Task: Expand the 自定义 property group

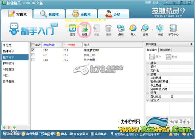Action: (x=148, y=100)
